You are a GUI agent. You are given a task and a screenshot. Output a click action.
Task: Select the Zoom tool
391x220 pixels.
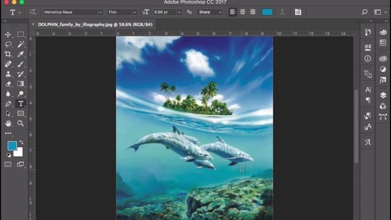point(20,123)
